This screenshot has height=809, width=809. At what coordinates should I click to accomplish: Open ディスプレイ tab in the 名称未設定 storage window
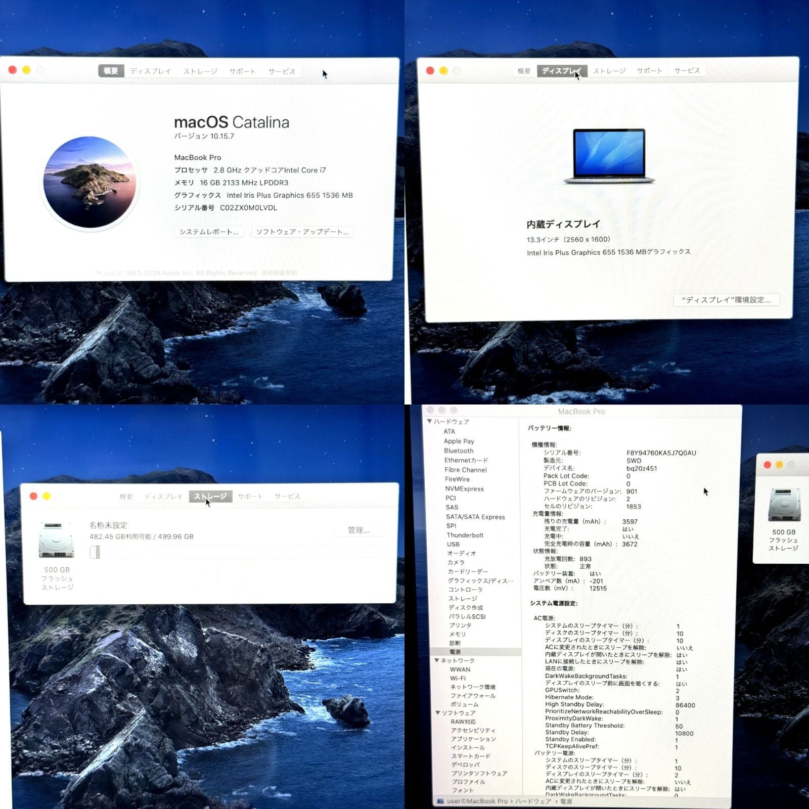[163, 497]
